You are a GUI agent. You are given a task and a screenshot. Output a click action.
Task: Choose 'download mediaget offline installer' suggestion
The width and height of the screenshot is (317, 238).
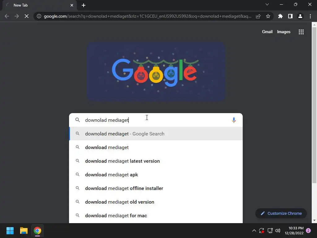click(156, 188)
